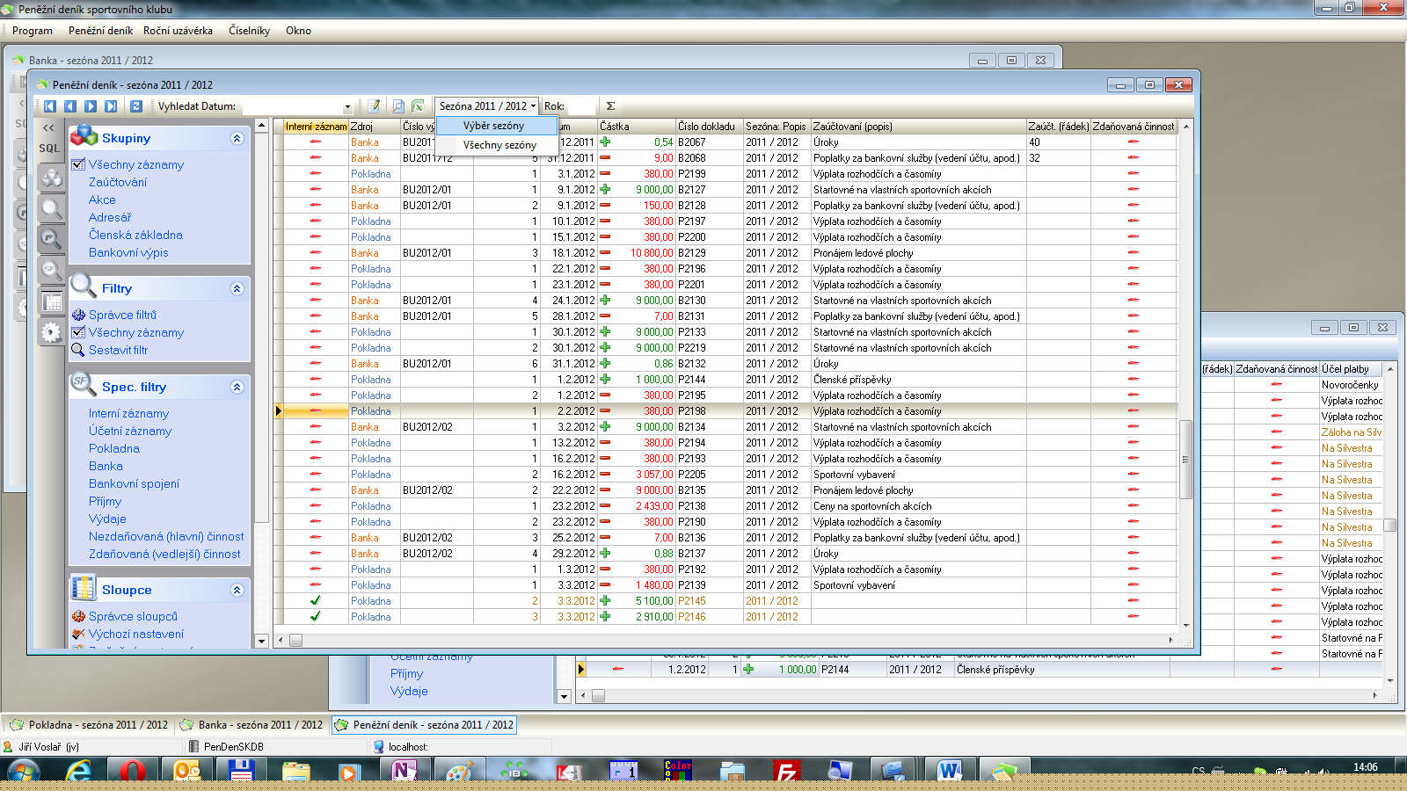
Task: Click the Akce link under Skupiny
Action: tap(102, 200)
